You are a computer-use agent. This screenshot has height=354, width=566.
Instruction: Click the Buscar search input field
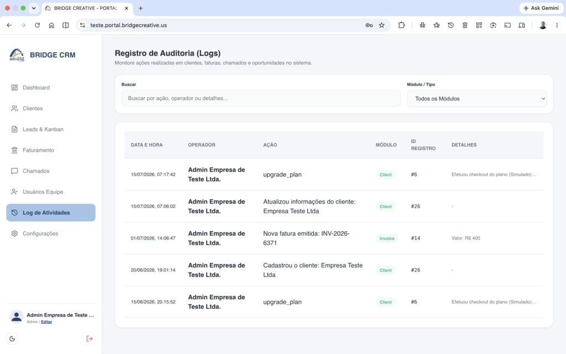(x=261, y=98)
